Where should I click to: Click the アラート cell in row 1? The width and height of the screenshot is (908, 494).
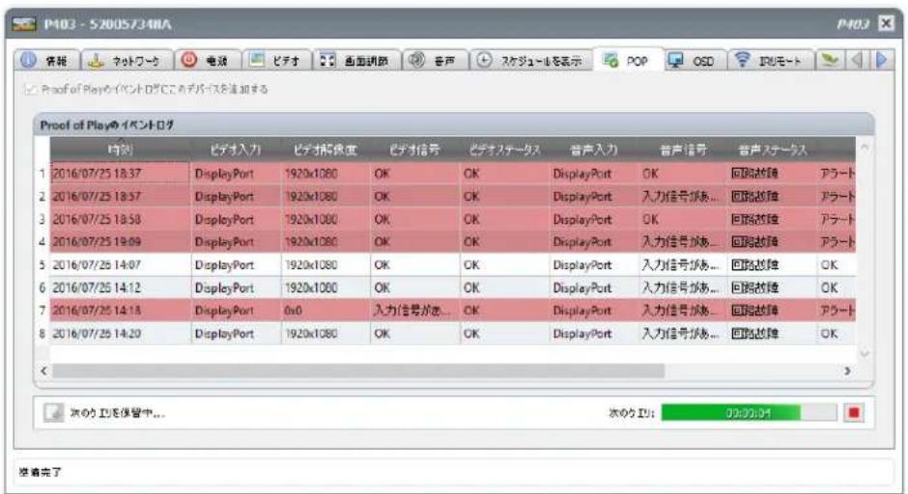click(x=837, y=174)
